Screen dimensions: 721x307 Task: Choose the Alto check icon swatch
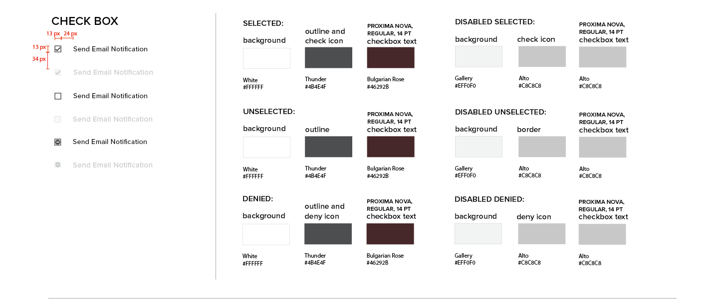click(x=542, y=57)
